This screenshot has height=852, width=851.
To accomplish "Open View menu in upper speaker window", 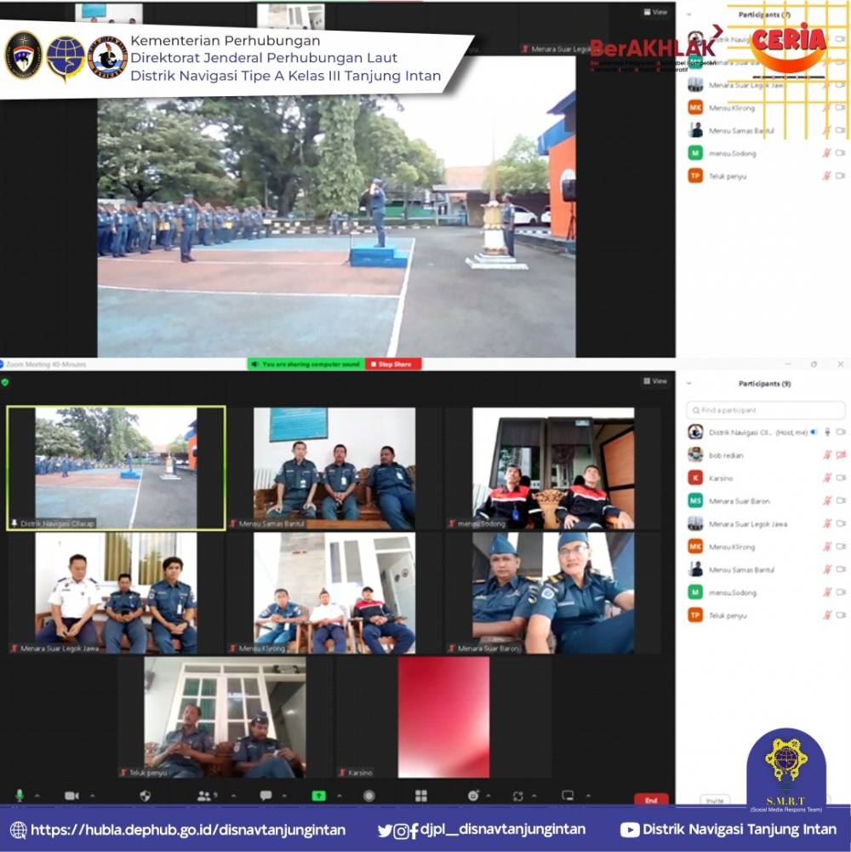I will [655, 12].
